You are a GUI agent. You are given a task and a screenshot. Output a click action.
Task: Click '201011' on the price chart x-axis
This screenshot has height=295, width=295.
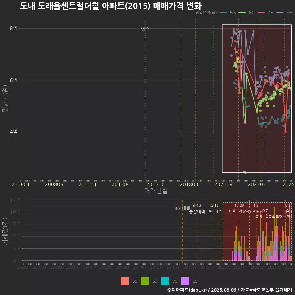tap(87, 184)
